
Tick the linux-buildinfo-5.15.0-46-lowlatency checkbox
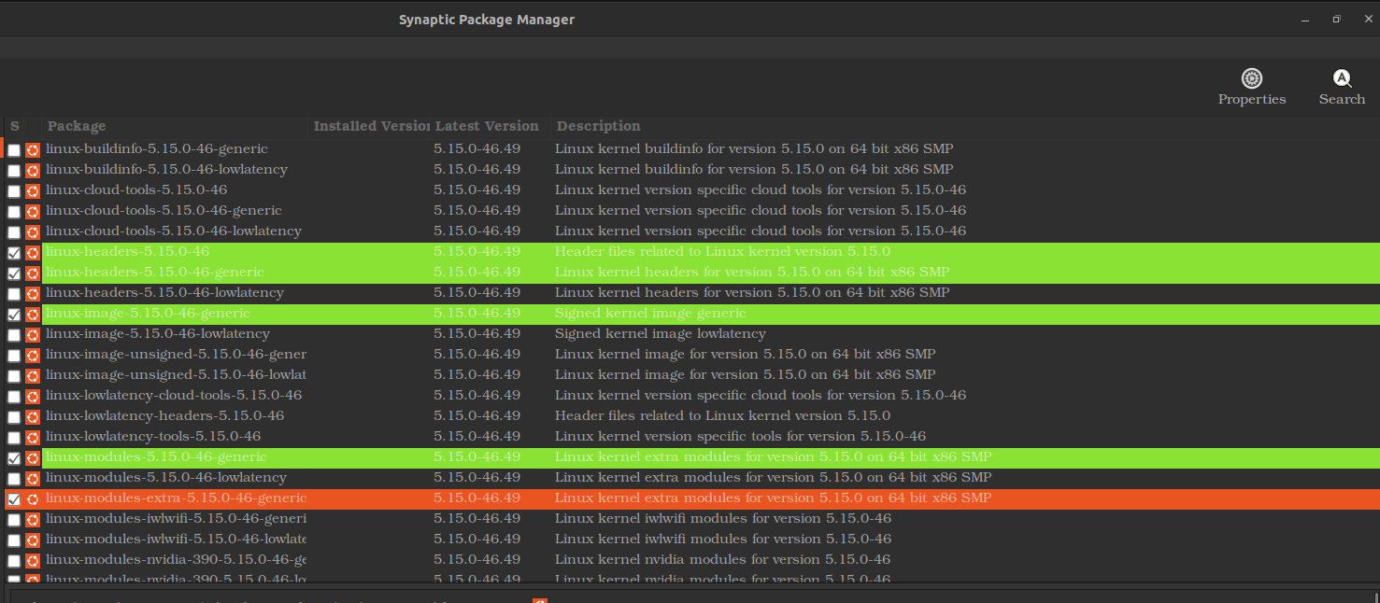pyautogui.click(x=14, y=171)
